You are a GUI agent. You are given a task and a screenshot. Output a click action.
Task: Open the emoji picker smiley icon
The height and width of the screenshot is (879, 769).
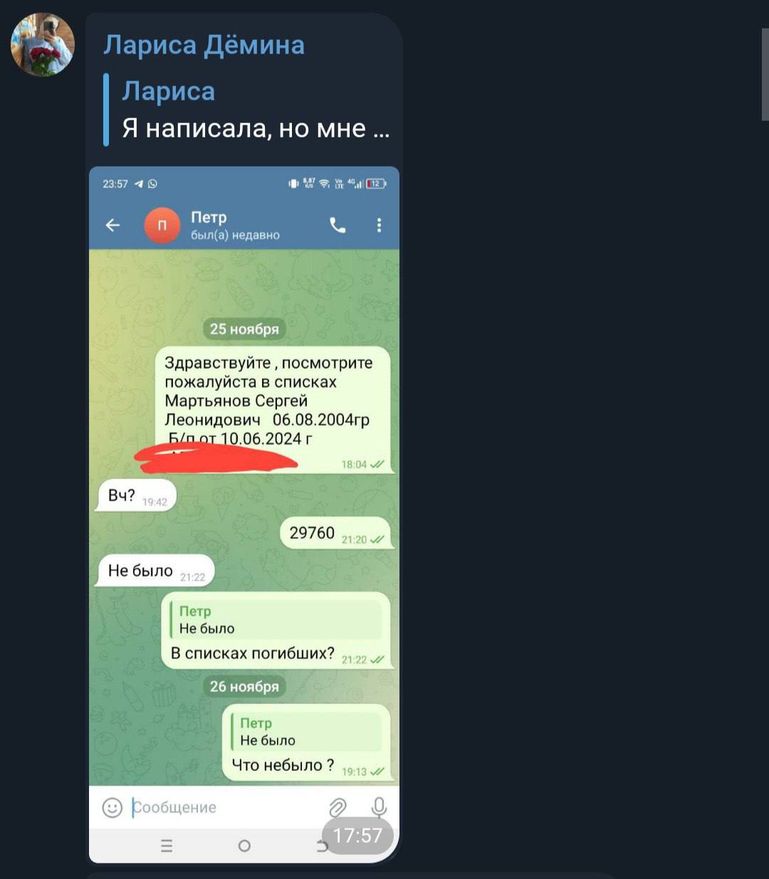coord(113,807)
